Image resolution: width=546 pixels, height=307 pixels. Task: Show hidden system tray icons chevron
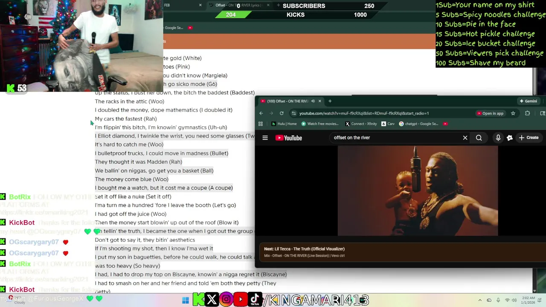click(480, 300)
